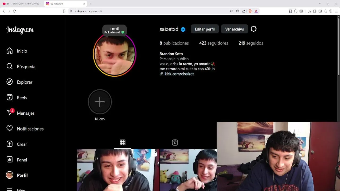Open the kick.com/elsaizet link

click(179, 74)
